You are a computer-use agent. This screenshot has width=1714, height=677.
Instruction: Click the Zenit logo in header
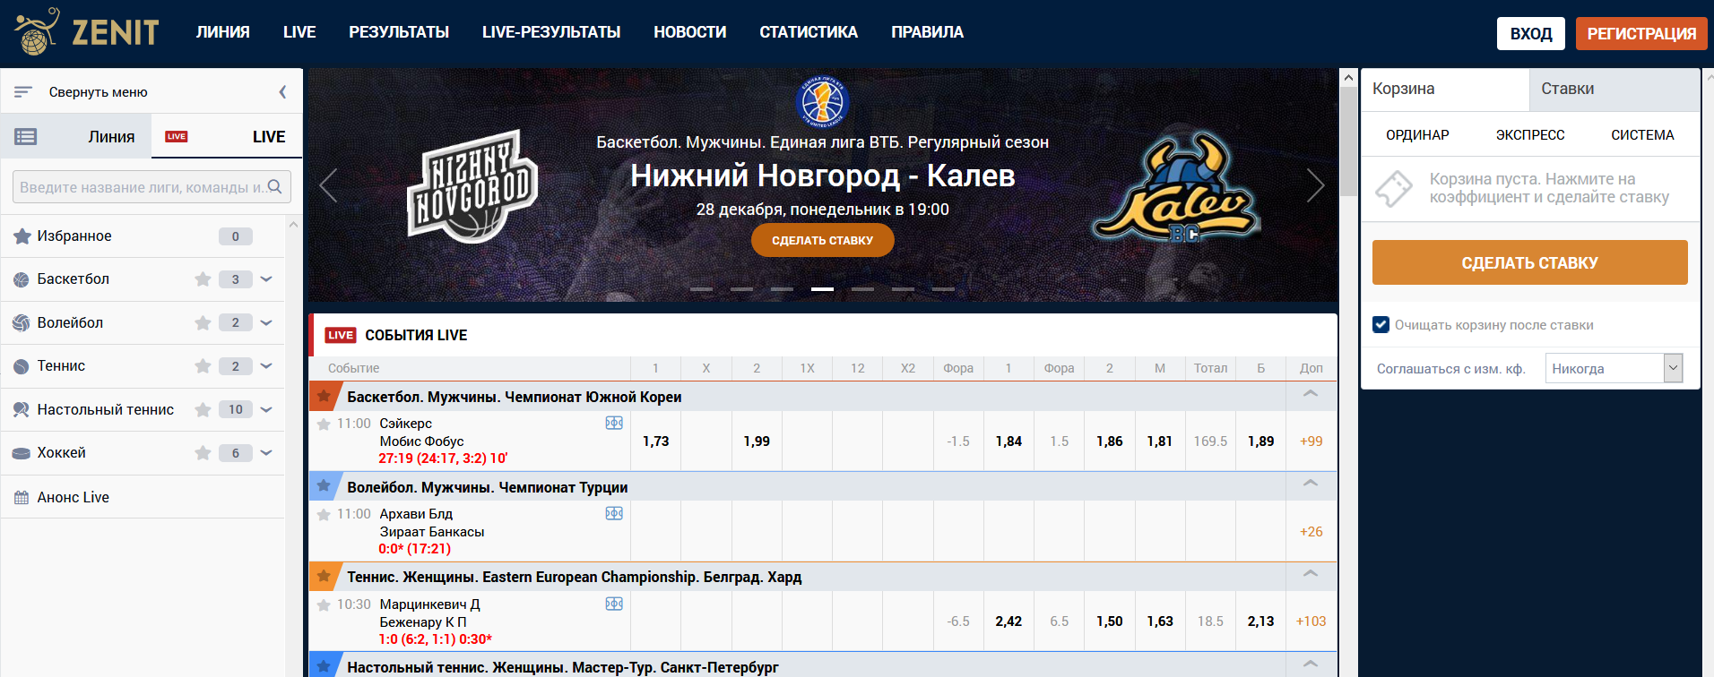click(x=87, y=31)
